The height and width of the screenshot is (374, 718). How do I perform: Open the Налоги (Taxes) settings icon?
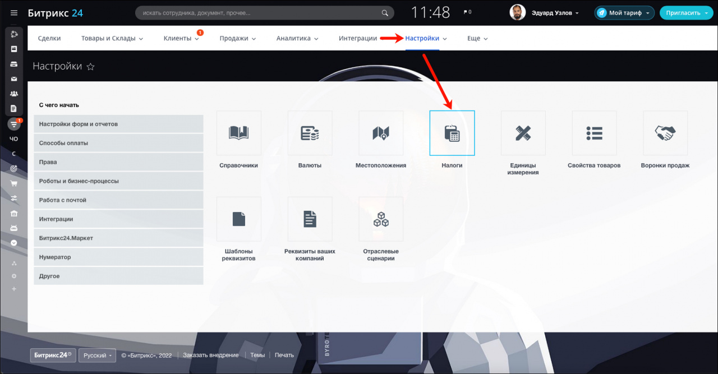[452, 133]
